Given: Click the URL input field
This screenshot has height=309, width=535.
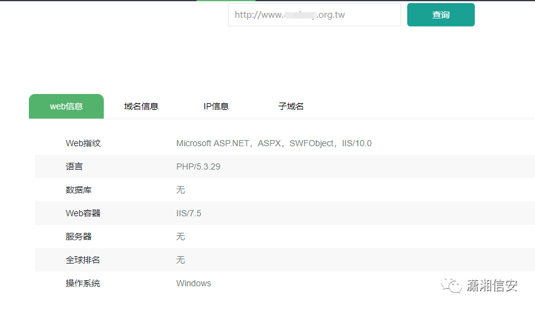Looking at the screenshot, I should (314, 15).
